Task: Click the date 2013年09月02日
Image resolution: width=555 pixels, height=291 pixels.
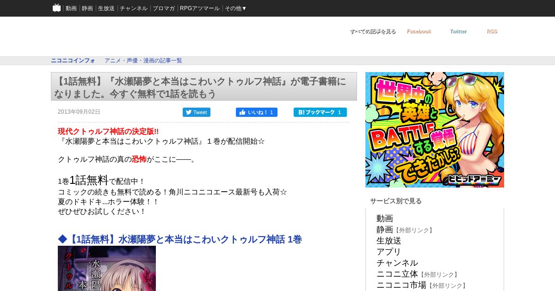Action: click(79, 112)
